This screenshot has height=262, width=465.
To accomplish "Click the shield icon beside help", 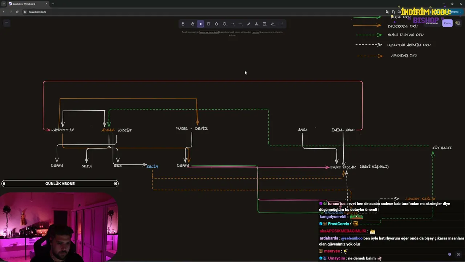I will 450,254.
